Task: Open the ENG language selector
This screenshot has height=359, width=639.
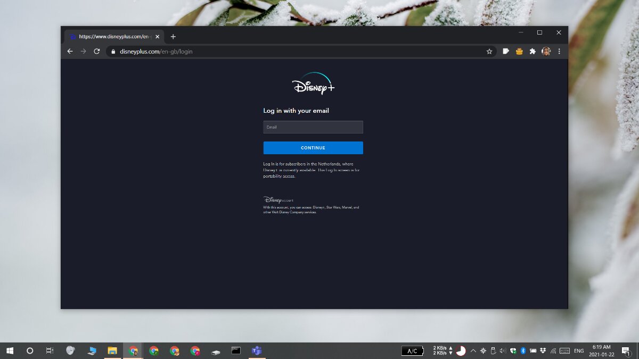Action: tap(578, 351)
